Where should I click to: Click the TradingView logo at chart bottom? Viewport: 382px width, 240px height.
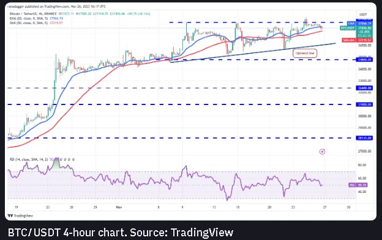[20, 216]
